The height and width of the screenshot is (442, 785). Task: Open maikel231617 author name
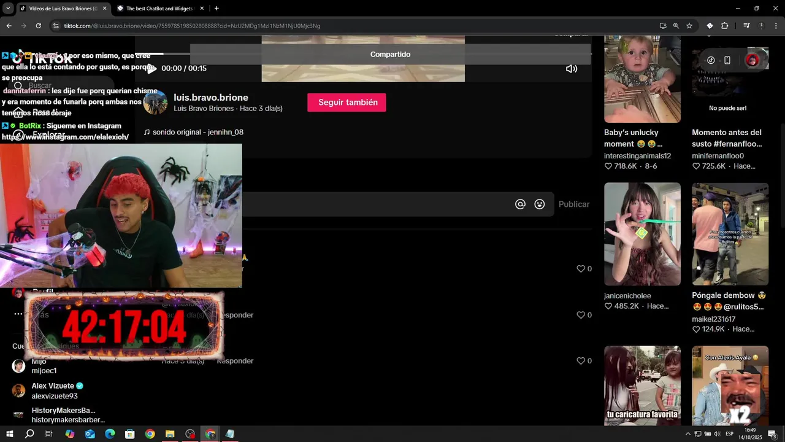pyautogui.click(x=713, y=319)
